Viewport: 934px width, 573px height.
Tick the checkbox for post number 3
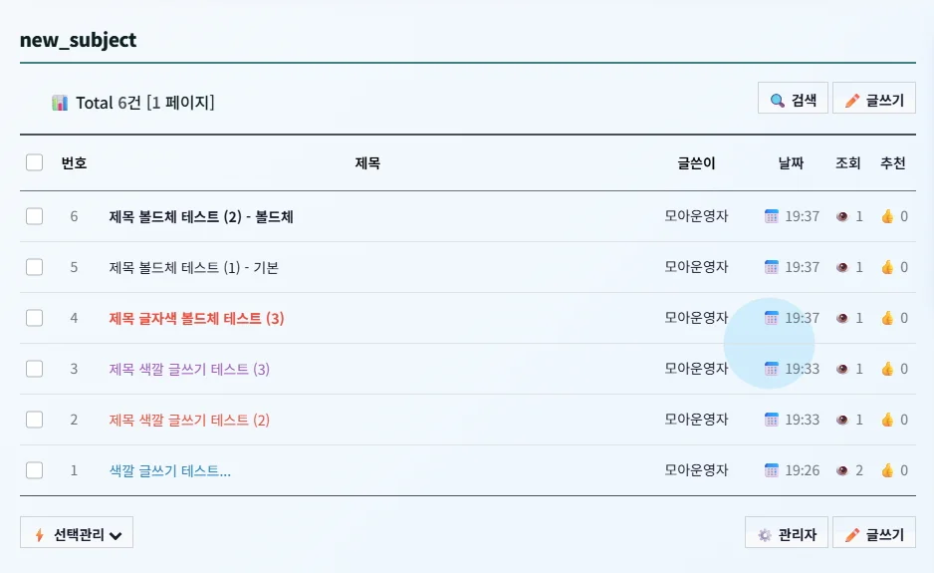click(35, 369)
